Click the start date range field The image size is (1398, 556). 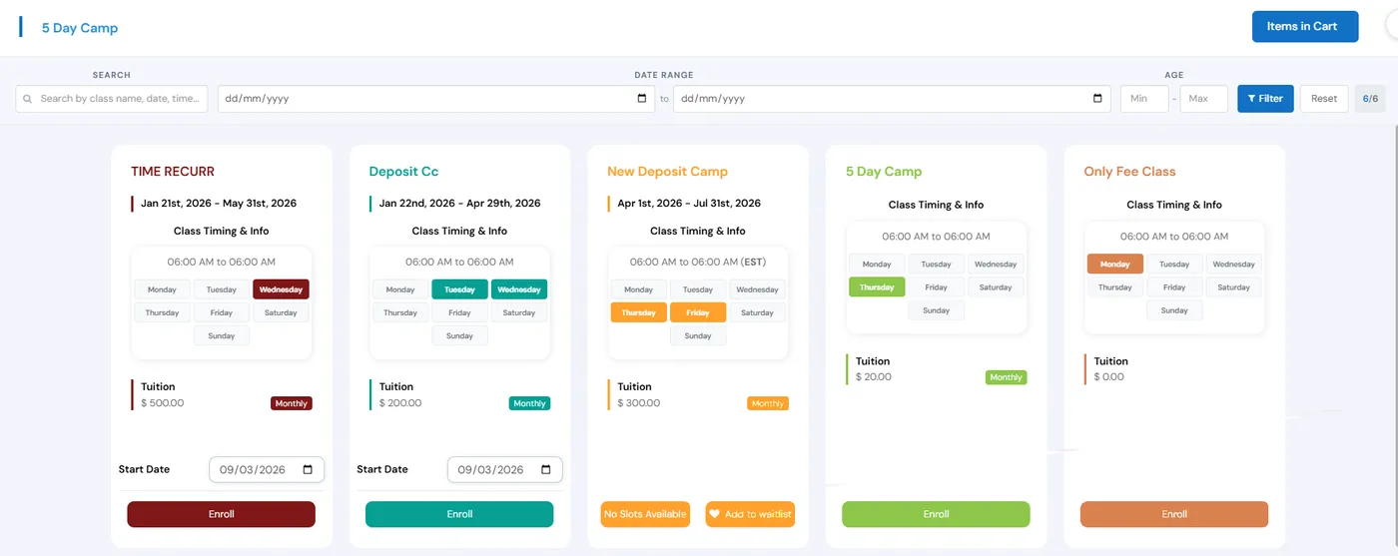pyautogui.click(x=436, y=99)
